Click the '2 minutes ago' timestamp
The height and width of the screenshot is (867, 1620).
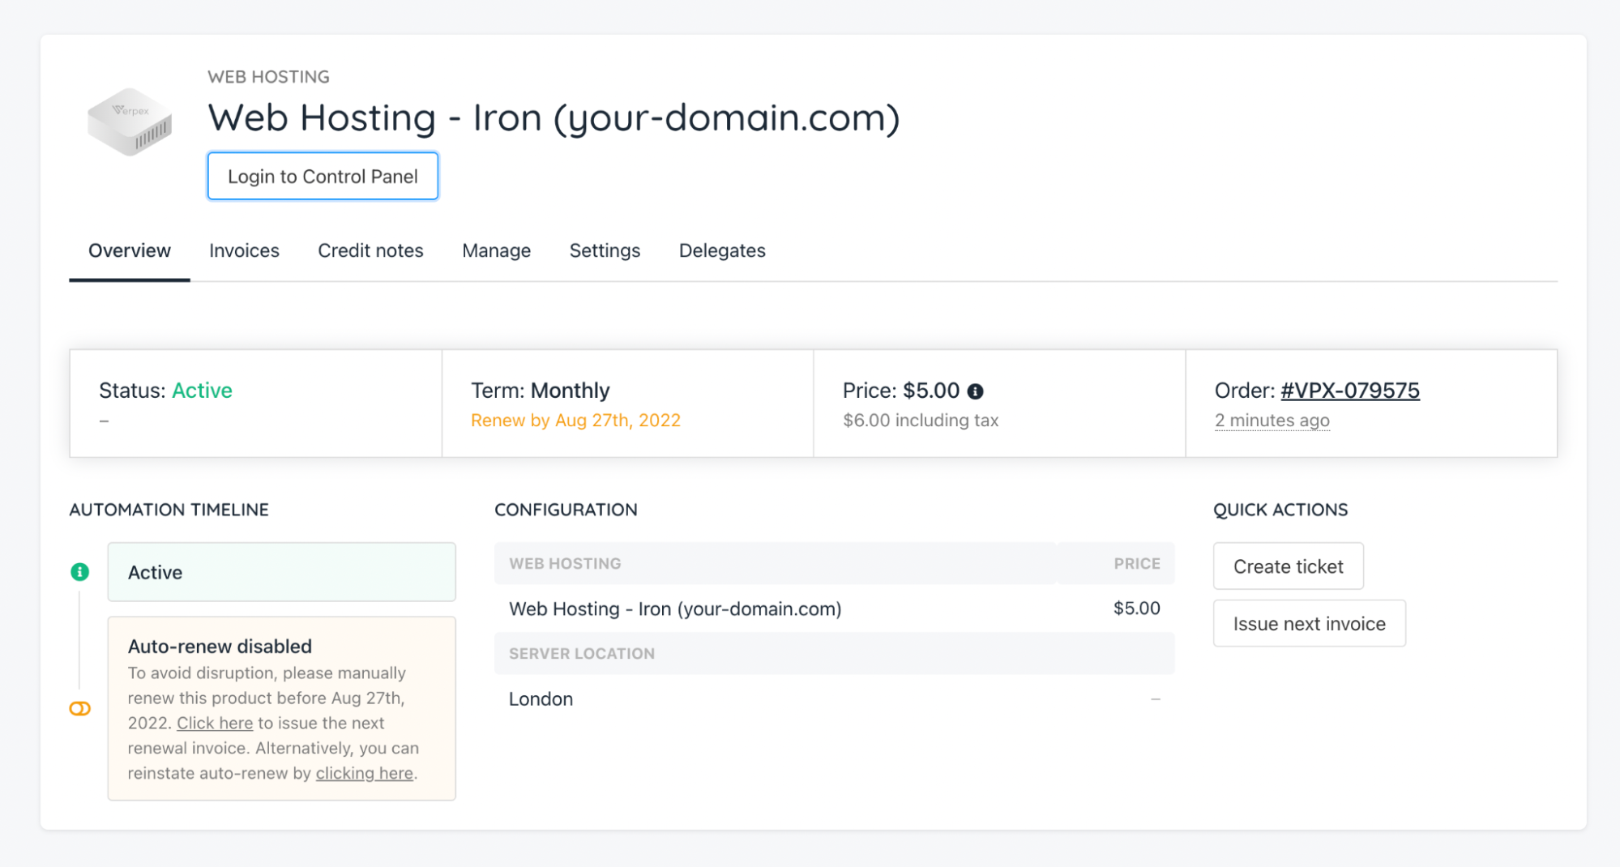[x=1272, y=421]
